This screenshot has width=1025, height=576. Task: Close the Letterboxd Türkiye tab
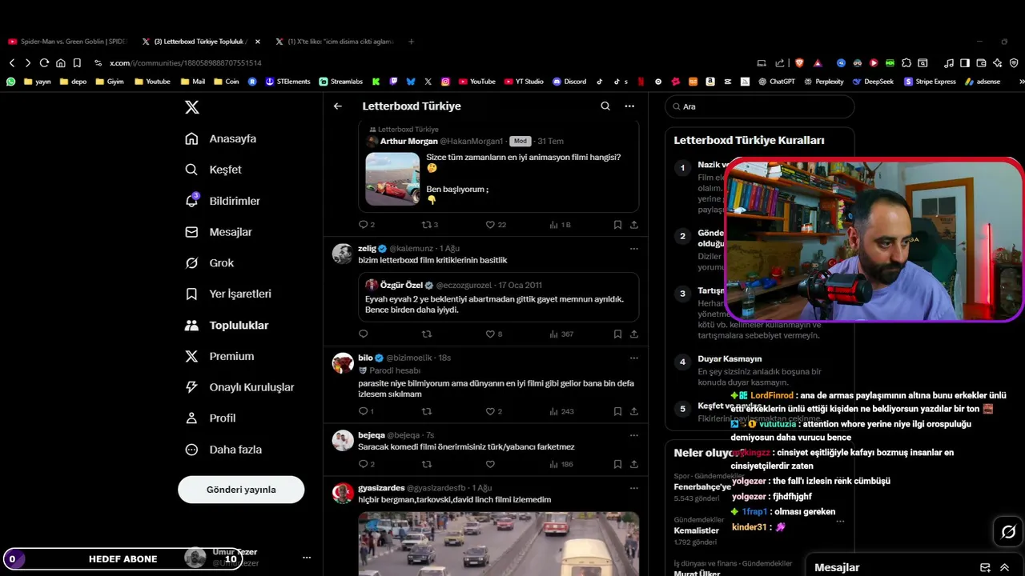coord(258,42)
